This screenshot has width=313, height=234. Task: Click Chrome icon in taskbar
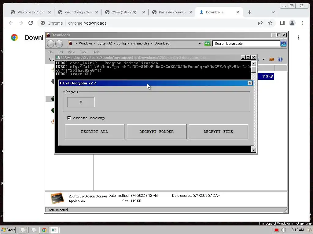44,230
